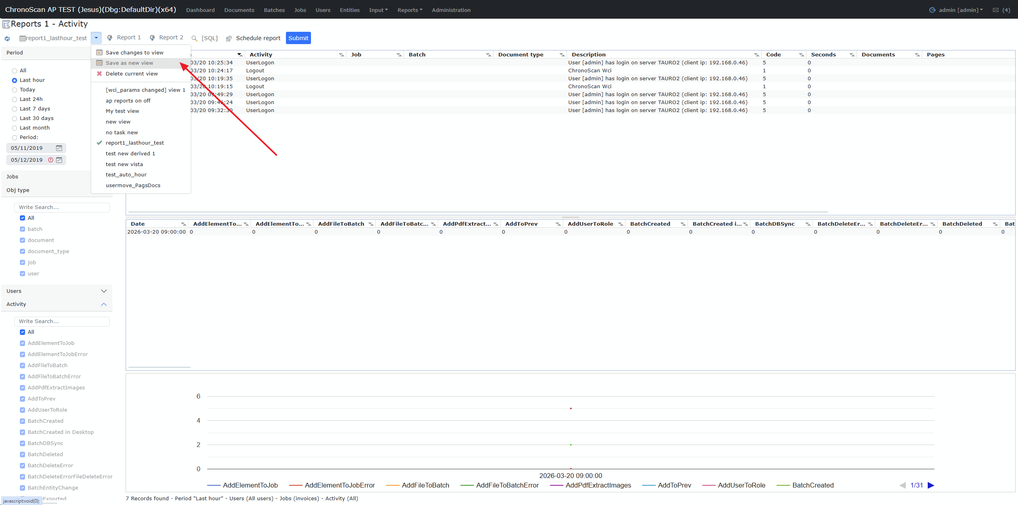This screenshot has height=505, width=1018.
Task: Click the Schedule report clock icon
Action: pyautogui.click(x=229, y=39)
